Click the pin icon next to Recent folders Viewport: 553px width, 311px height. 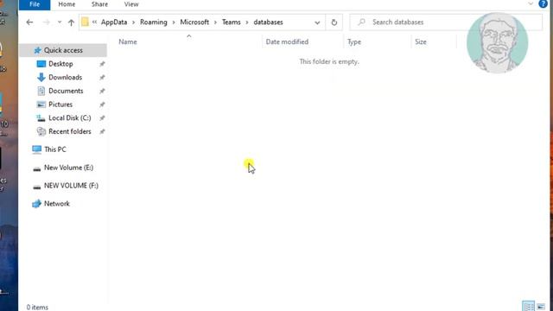[102, 132]
